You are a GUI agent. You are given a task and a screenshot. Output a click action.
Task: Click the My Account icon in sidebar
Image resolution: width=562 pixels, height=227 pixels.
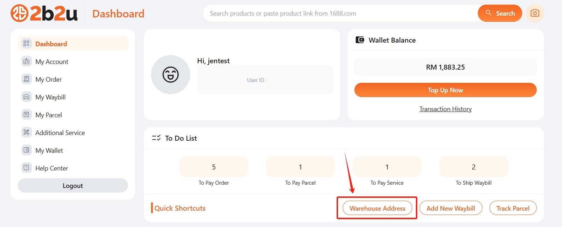point(26,61)
